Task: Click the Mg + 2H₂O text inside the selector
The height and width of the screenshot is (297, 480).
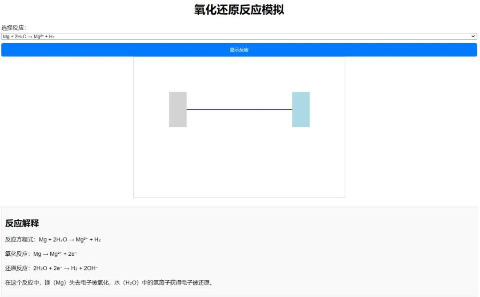Action: pos(16,36)
